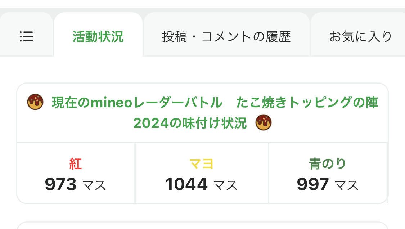Click the マス unit beside 973
405x229 pixels.
(95, 186)
